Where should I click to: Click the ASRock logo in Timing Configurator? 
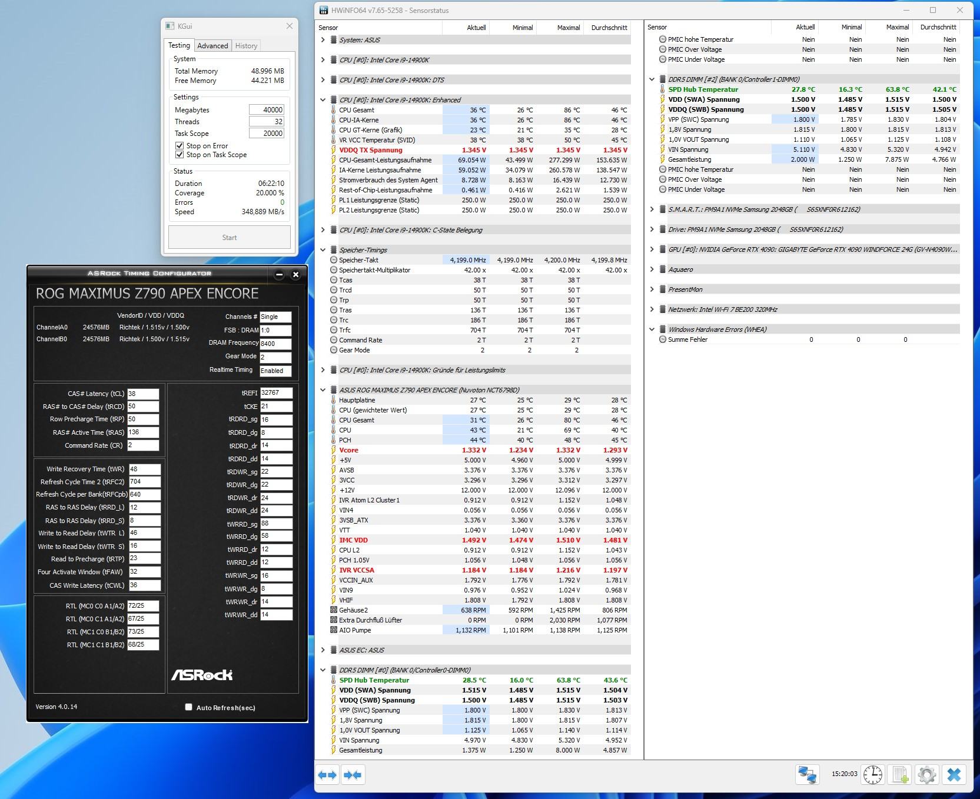coord(202,675)
